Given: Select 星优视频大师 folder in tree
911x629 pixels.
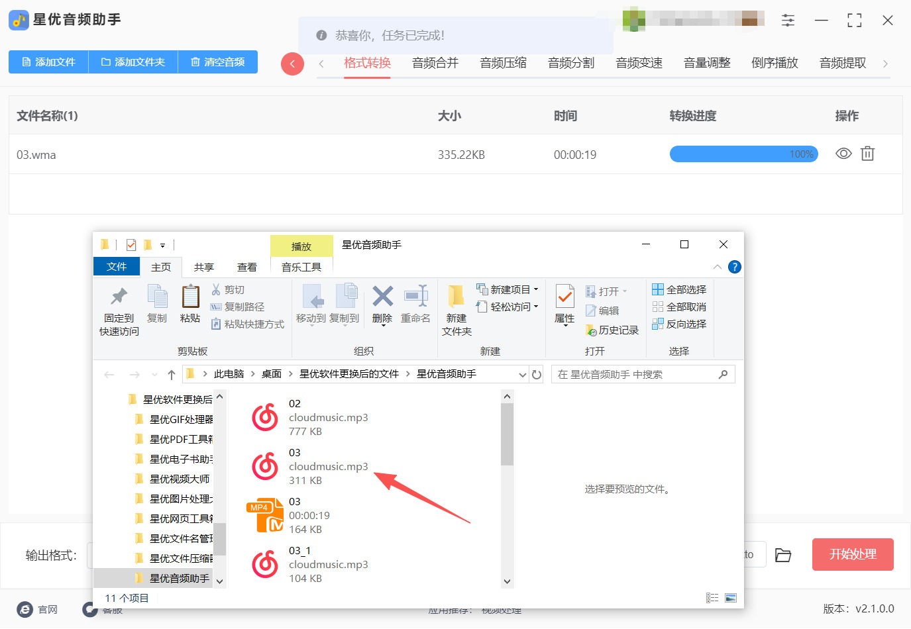Looking at the screenshot, I should 173,479.
